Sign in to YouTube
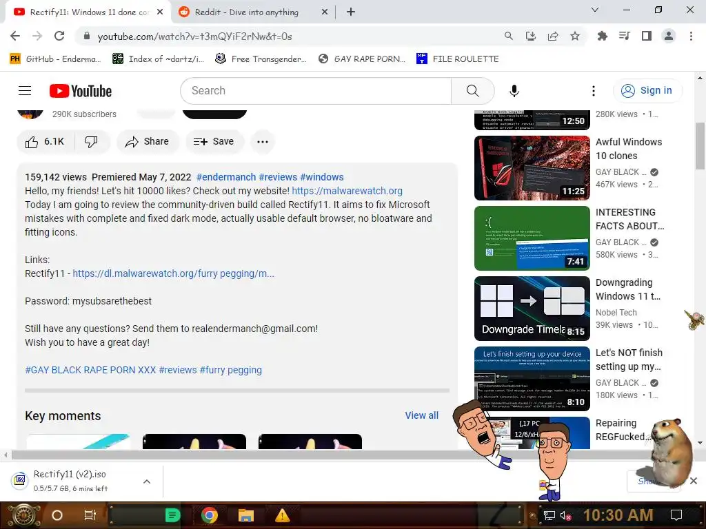This screenshot has height=529, width=706. [647, 91]
